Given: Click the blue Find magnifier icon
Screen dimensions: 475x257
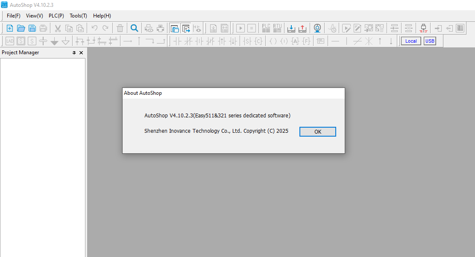Looking at the screenshot, I should point(134,29).
